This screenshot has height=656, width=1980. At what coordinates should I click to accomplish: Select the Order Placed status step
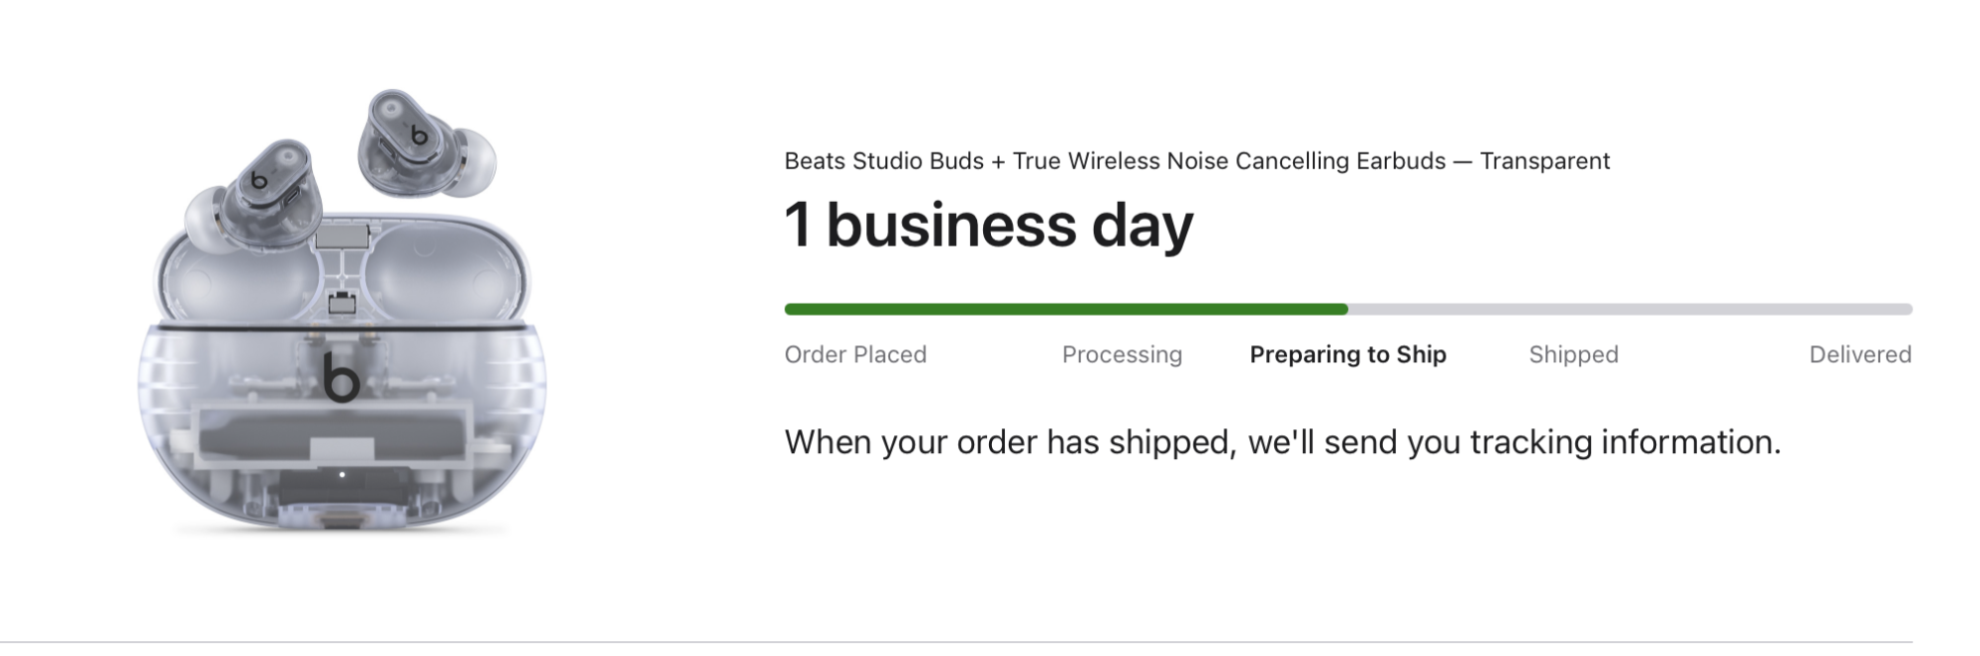(855, 354)
